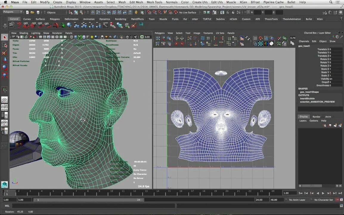Switch to the ThesisTools shelf tab
Viewport: 344px width, 215px height.
(271, 19)
